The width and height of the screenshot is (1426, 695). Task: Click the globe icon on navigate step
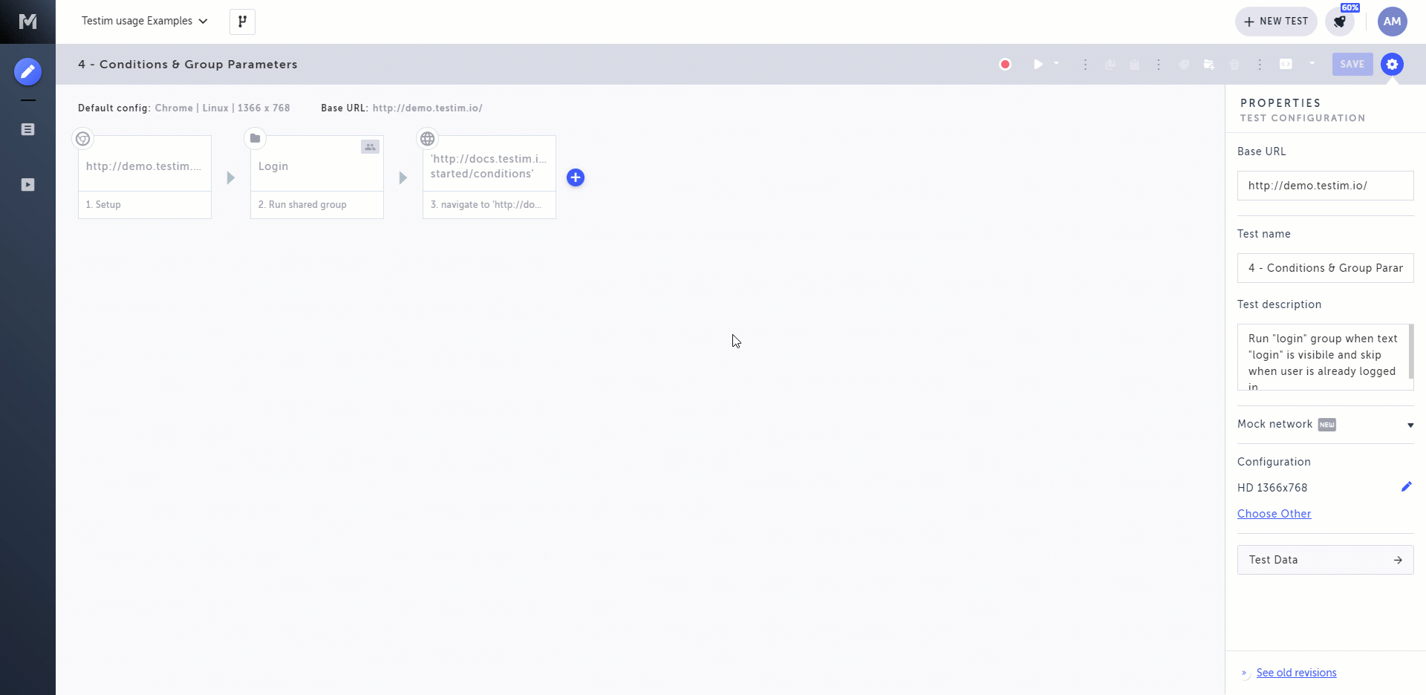(428, 139)
